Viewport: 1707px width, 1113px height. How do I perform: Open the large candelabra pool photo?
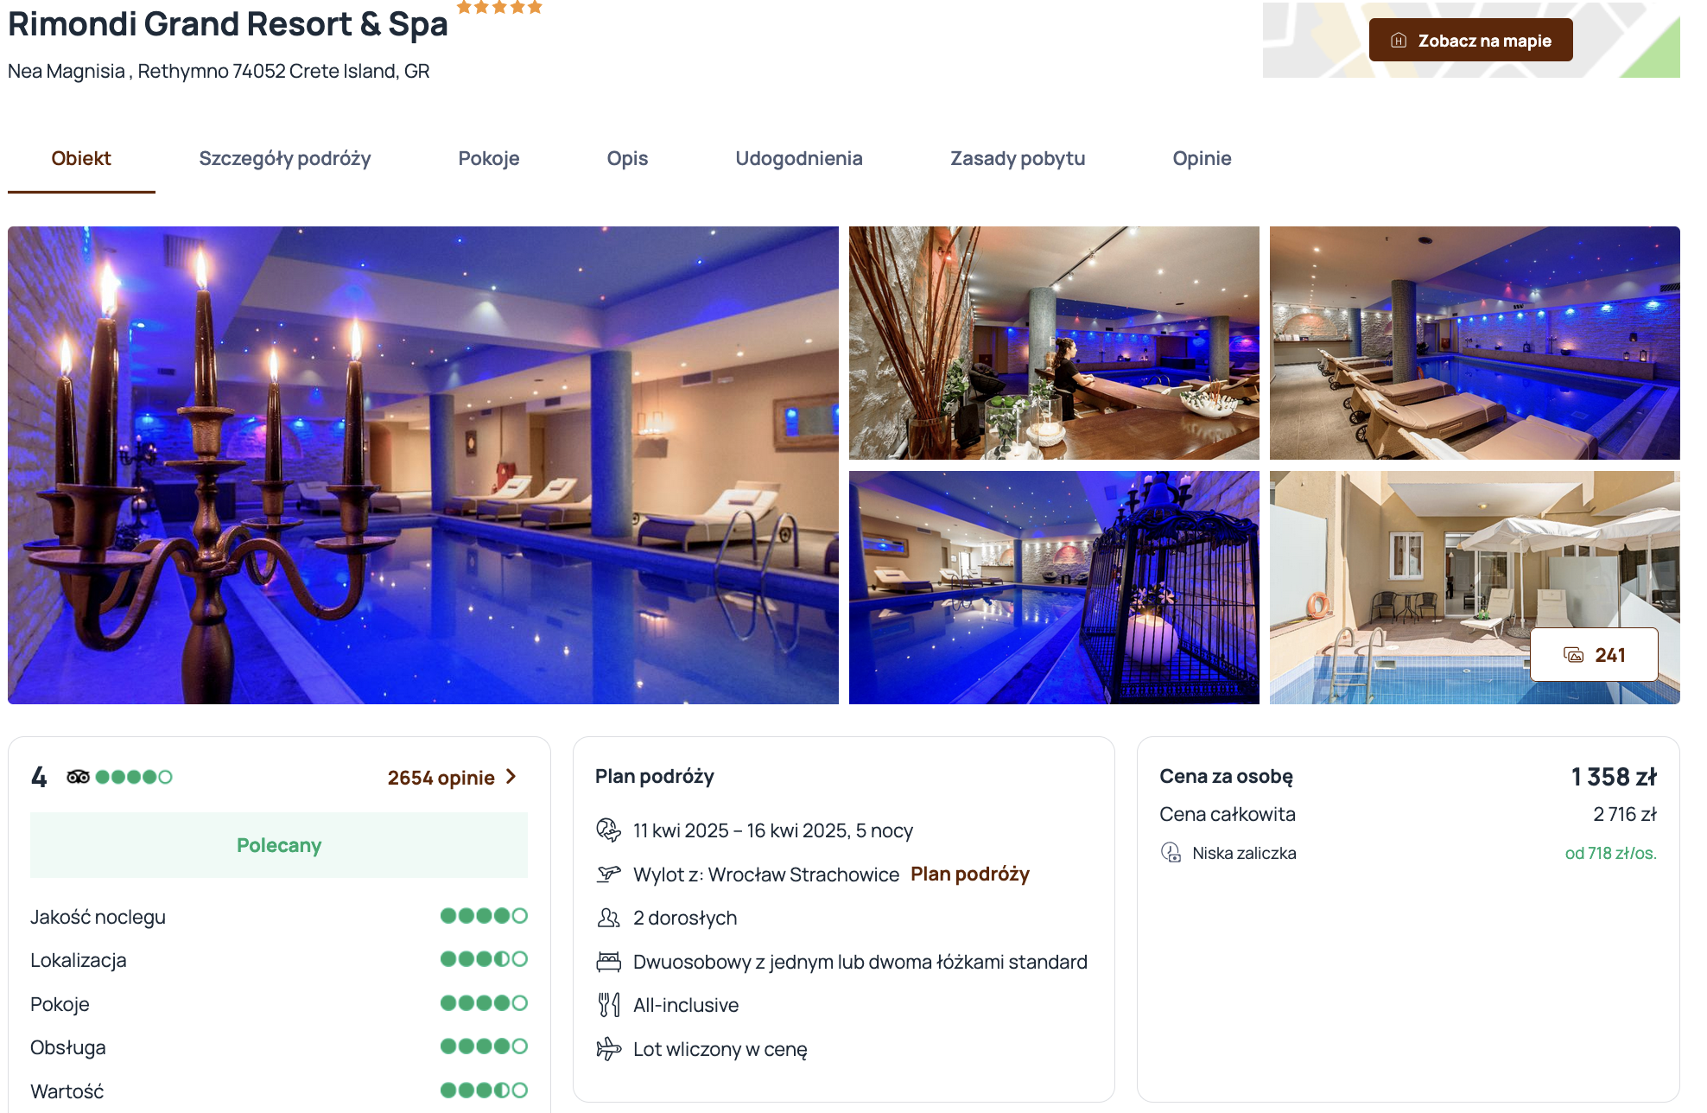pos(423,465)
